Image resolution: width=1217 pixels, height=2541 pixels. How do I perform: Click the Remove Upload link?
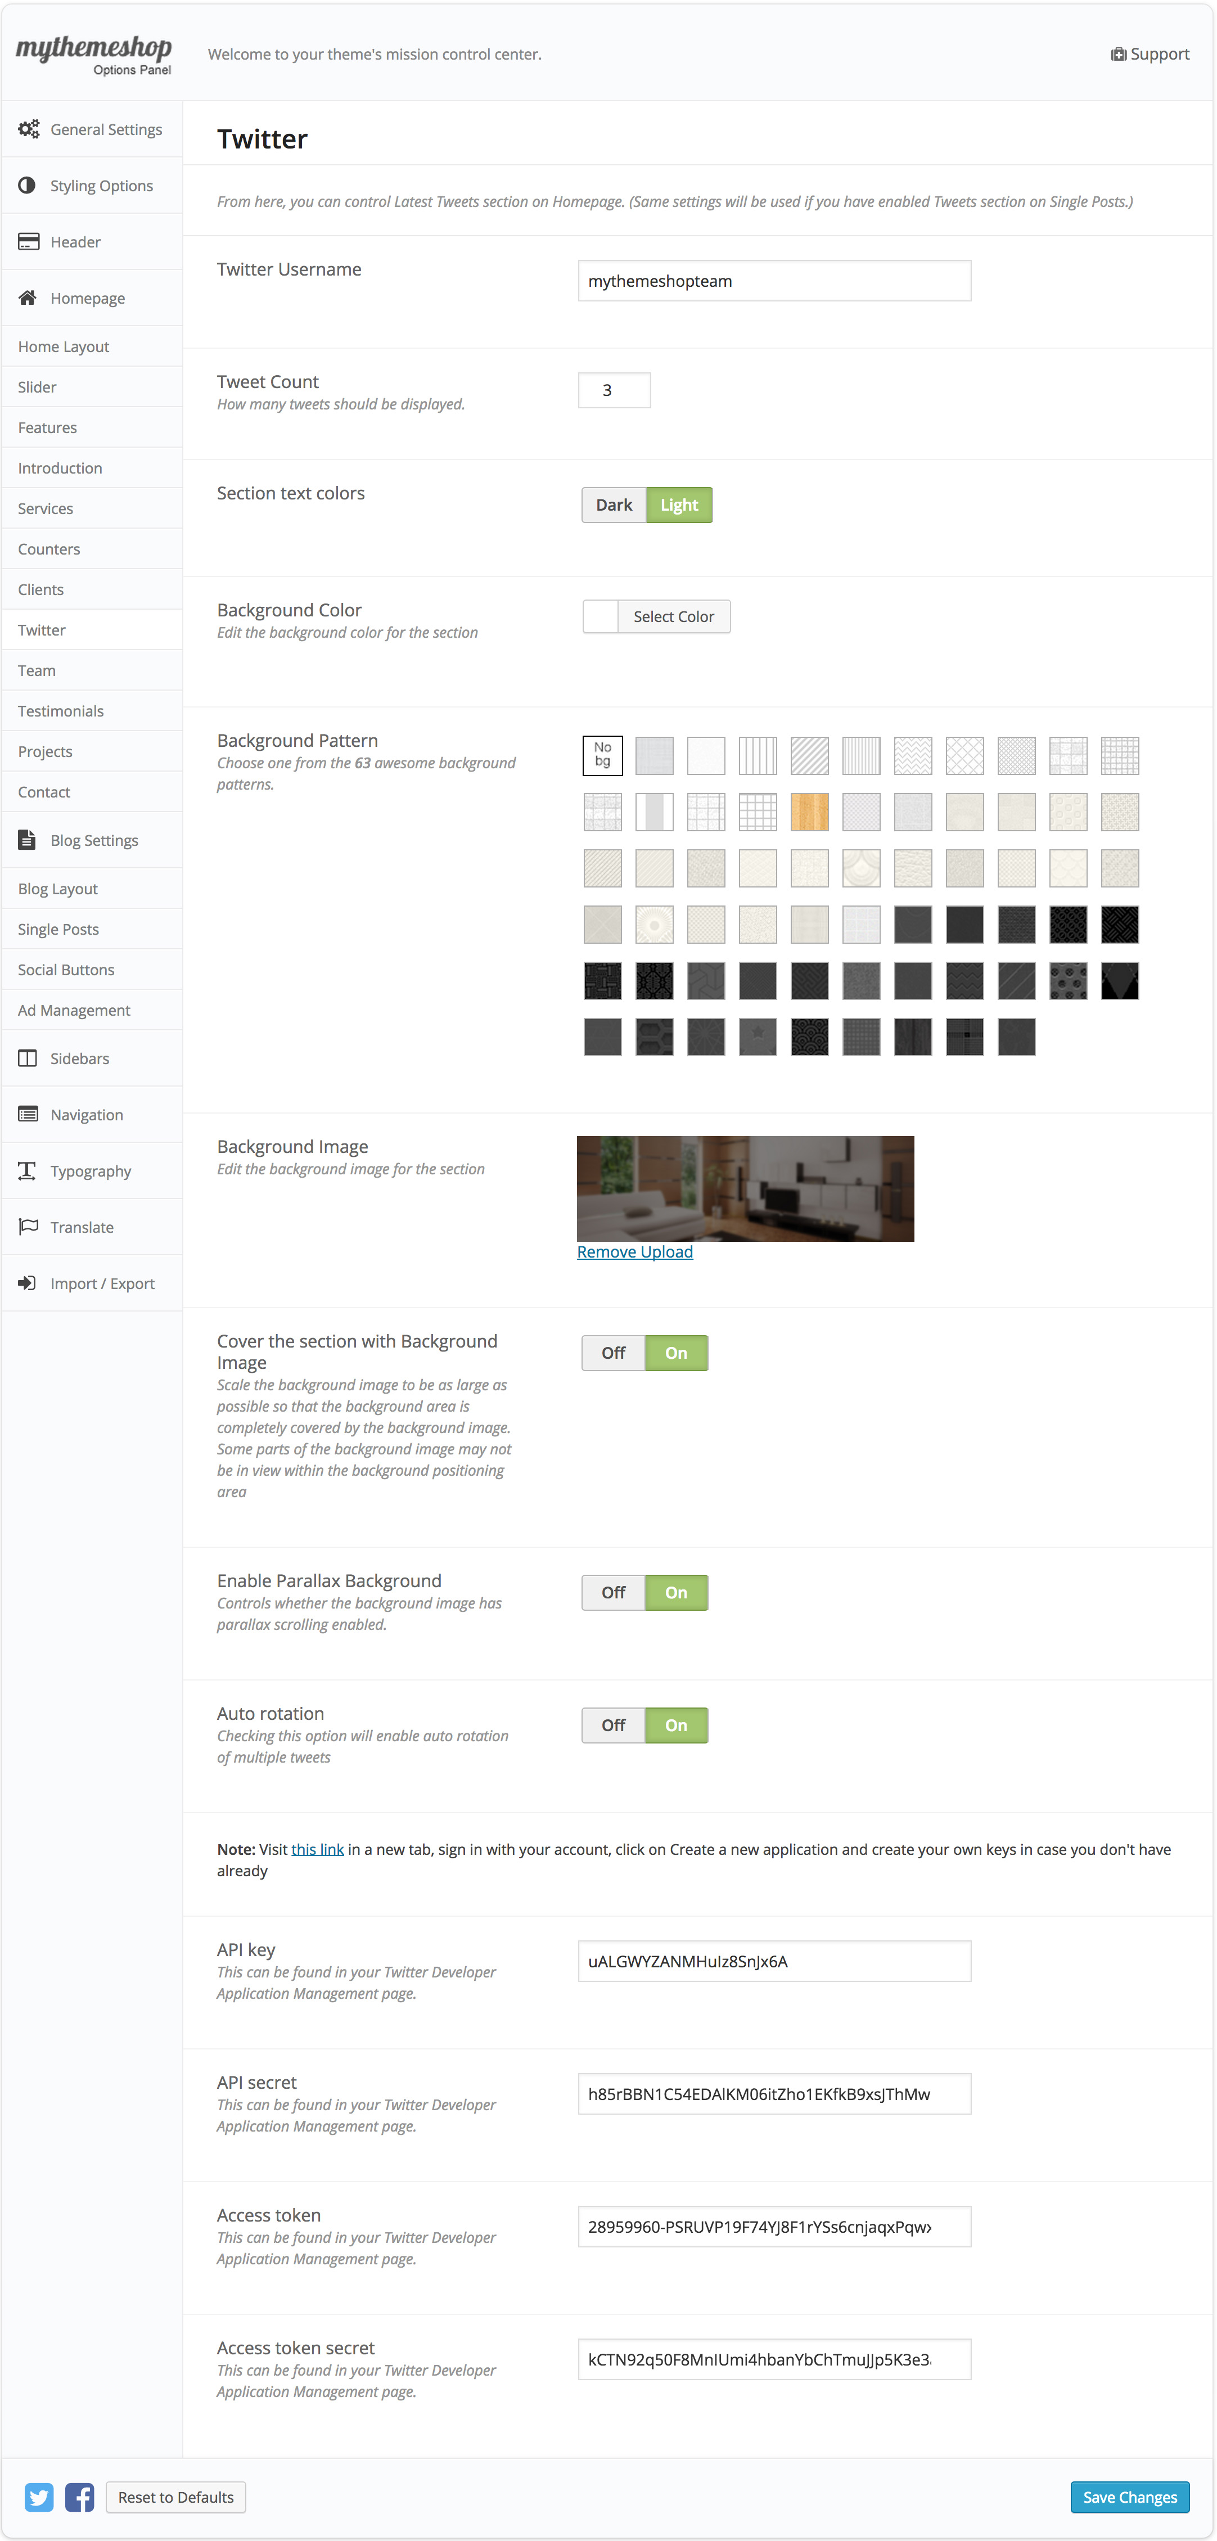coord(634,1252)
